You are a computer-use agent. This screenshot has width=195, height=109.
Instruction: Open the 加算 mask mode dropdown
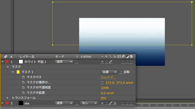click(109, 72)
